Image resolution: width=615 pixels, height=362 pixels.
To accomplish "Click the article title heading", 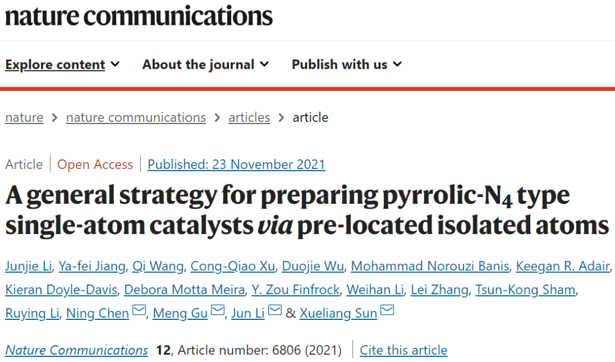I will click(307, 210).
